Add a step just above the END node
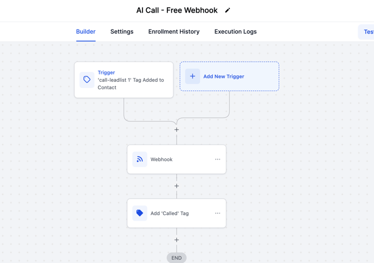 coord(177,240)
